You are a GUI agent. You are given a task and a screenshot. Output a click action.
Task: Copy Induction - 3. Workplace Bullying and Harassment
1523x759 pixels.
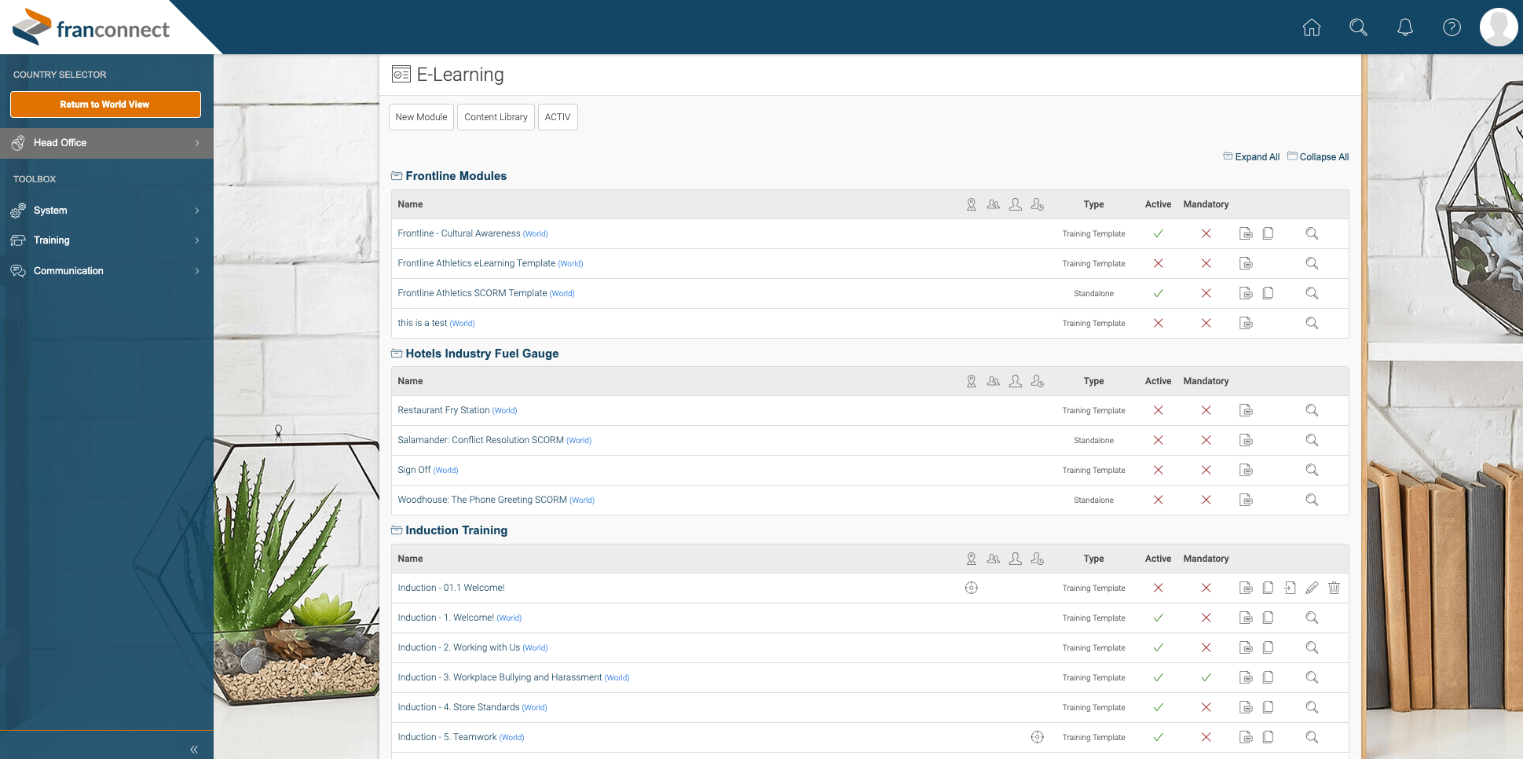point(1268,677)
